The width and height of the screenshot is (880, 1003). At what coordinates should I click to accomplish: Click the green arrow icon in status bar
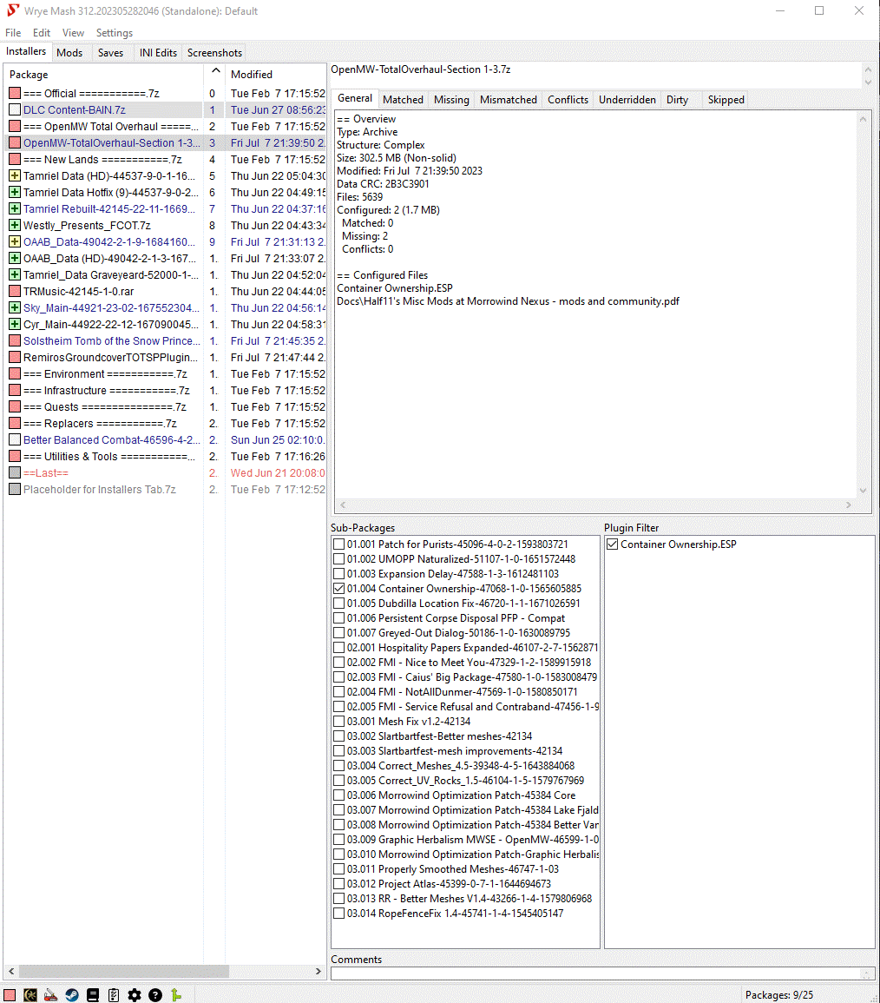coord(176,994)
